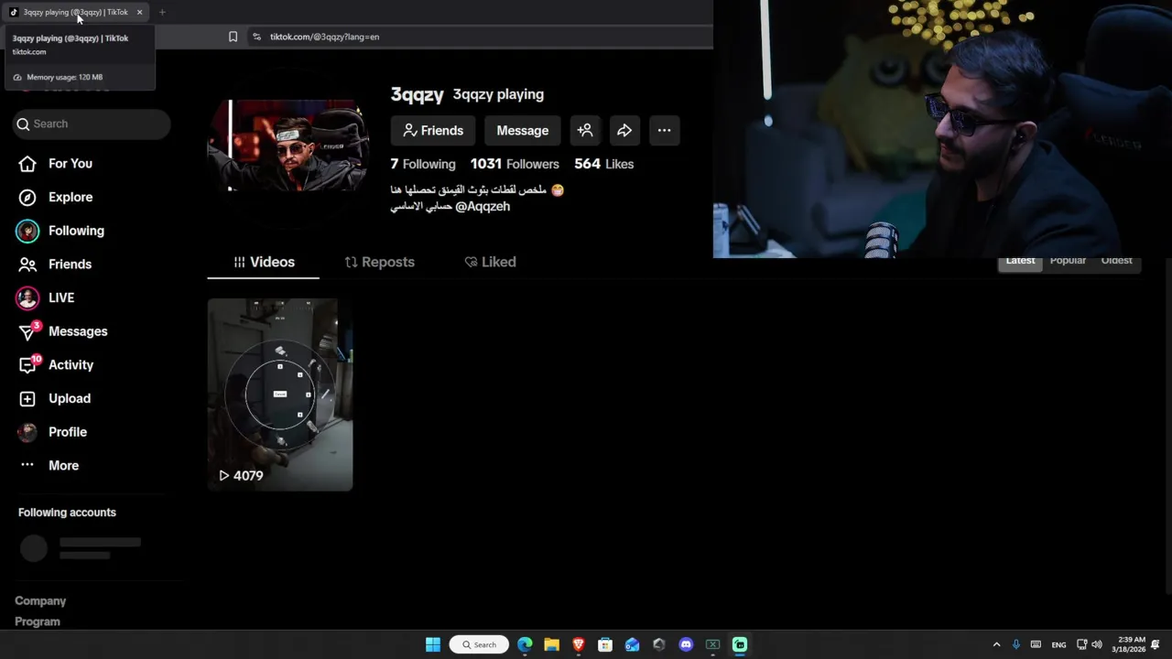Click the taskbar Search box
This screenshot has height=659, width=1172.
479,644
